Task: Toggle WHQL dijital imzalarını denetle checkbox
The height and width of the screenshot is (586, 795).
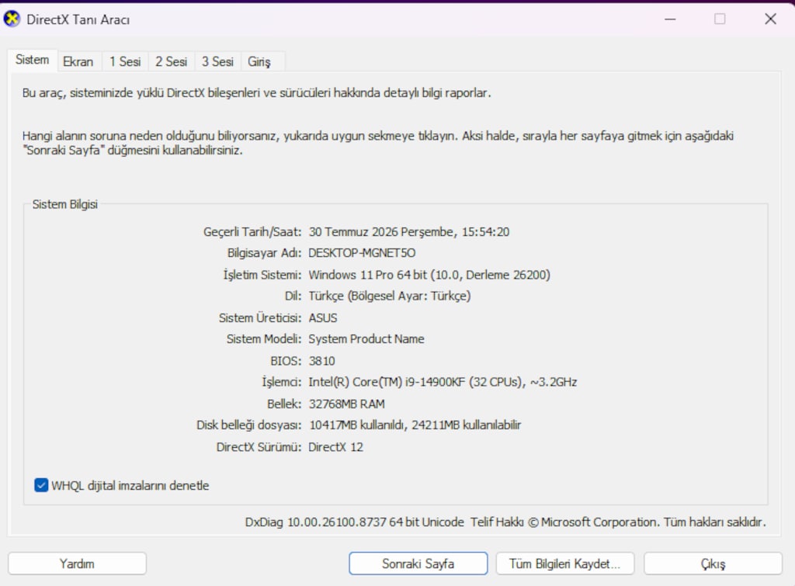Action: (42, 485)
